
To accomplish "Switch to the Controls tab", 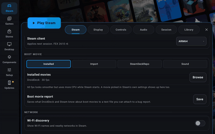I will pyautogui.click(x=121, y=30).
